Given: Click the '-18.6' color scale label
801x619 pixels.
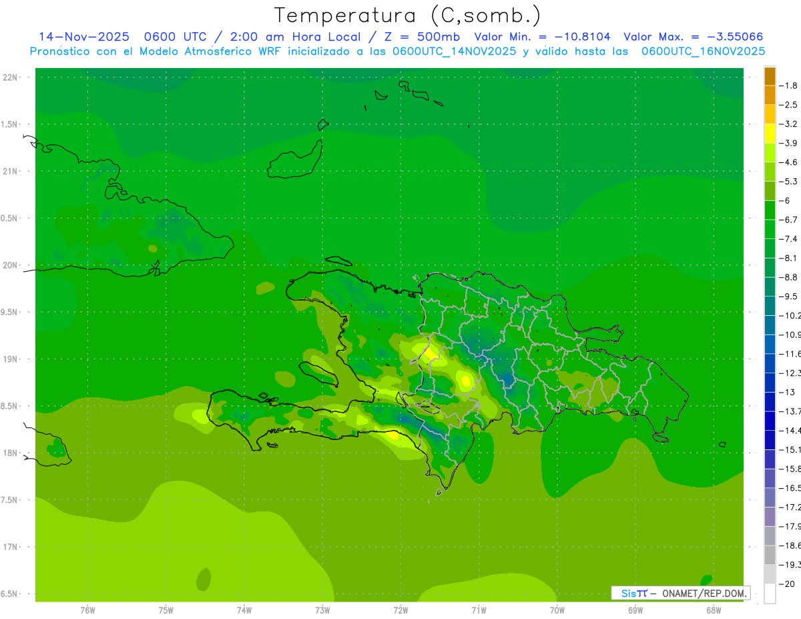Looking at the screenshot, I should pyautogui.click(x=791, y=546).
